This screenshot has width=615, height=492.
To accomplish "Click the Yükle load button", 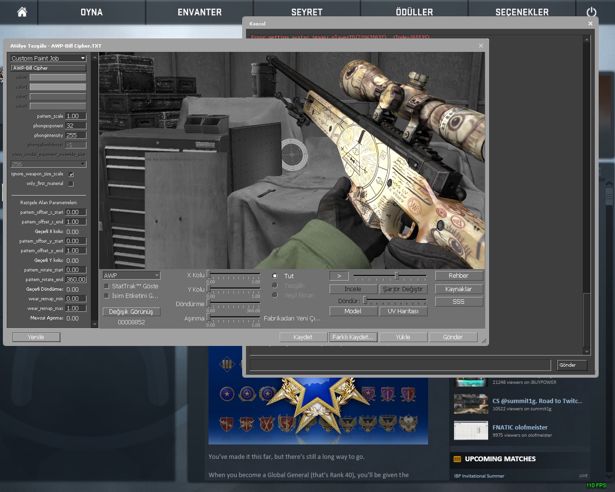I will [x=403, y=337].
